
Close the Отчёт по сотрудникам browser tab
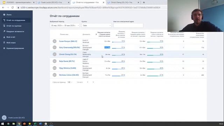tap(104, 2)
